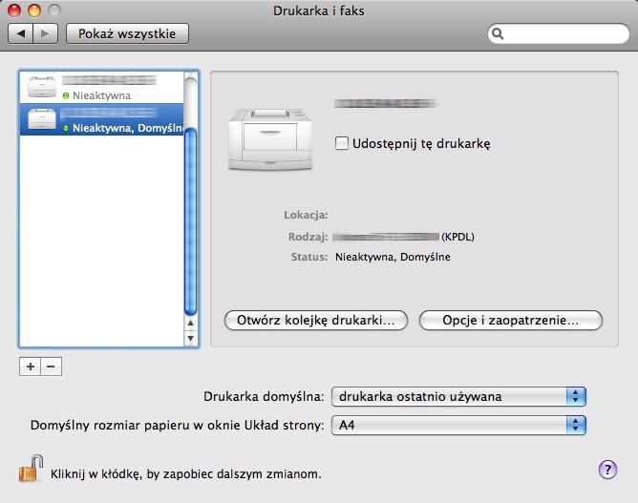The height and width of the screenshot is (503, 638).
Task: Open Opcje i zaopatrzenie settings
Action: 511,321
